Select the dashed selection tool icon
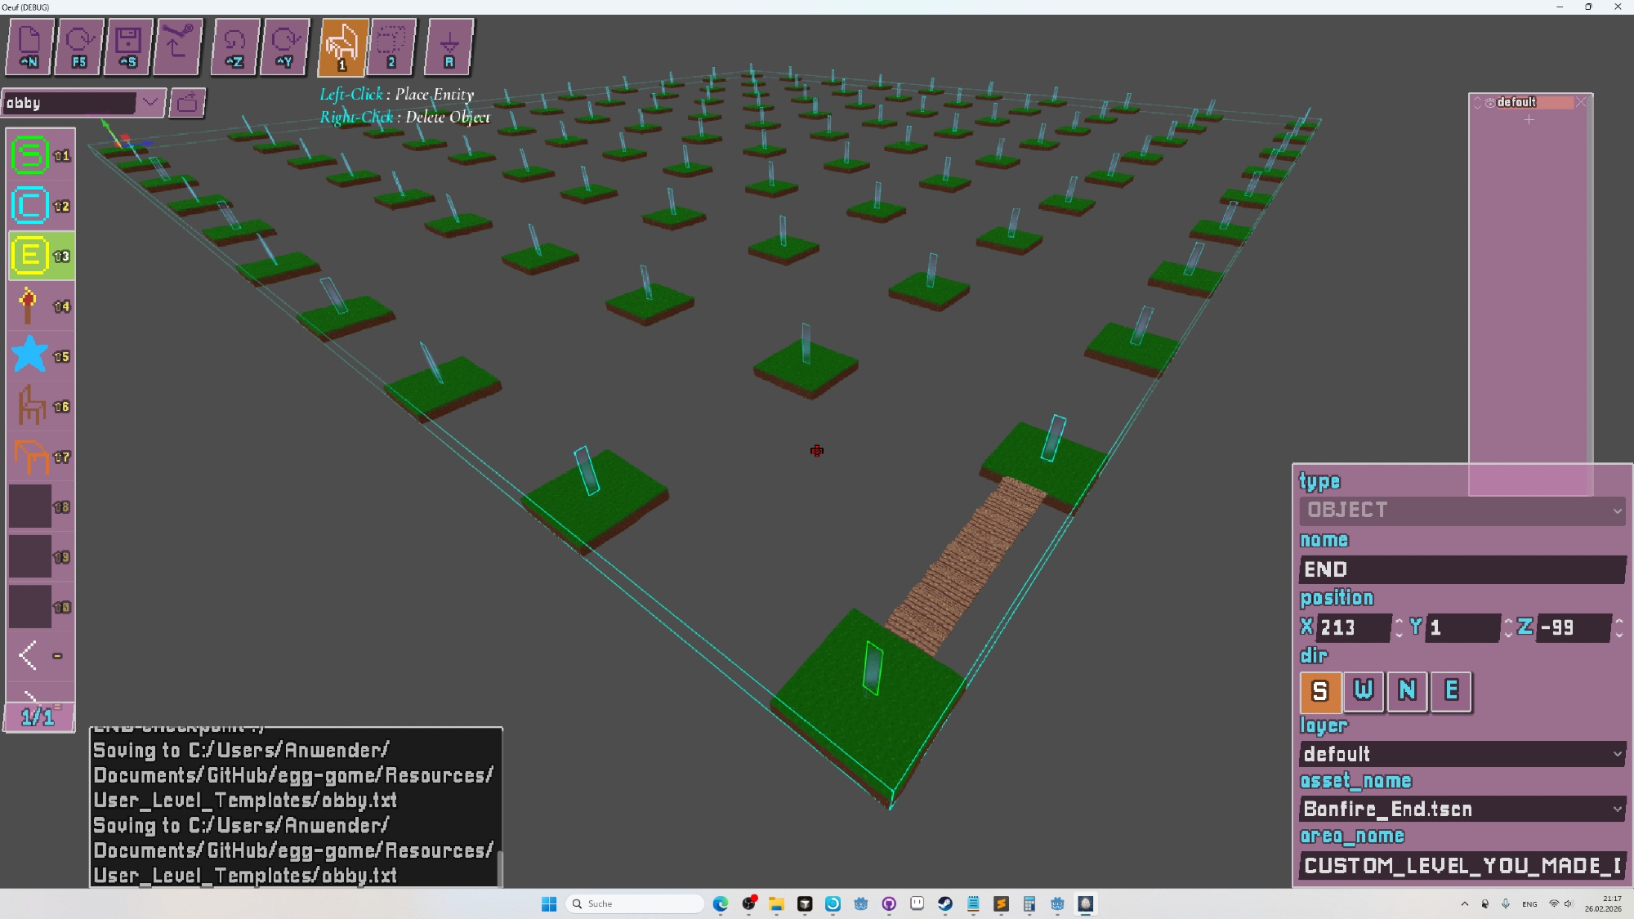 coord(391,47)
